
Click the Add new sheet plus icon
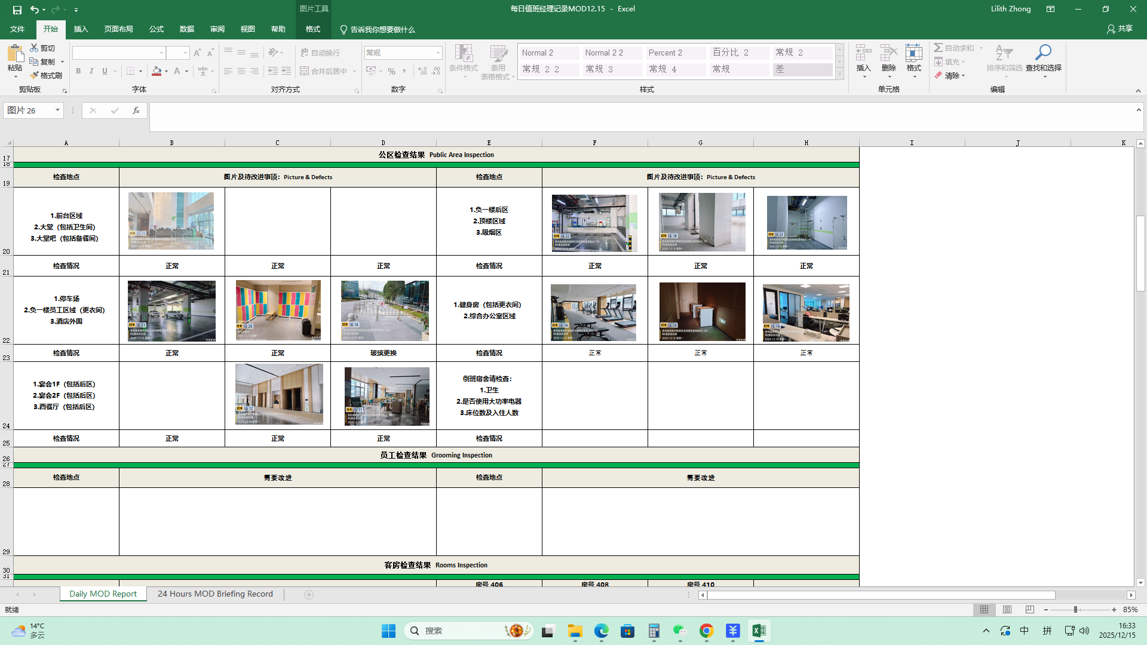coord(309,594)
